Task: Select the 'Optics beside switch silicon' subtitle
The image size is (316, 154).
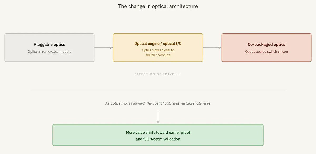Action: click(266, 52)
